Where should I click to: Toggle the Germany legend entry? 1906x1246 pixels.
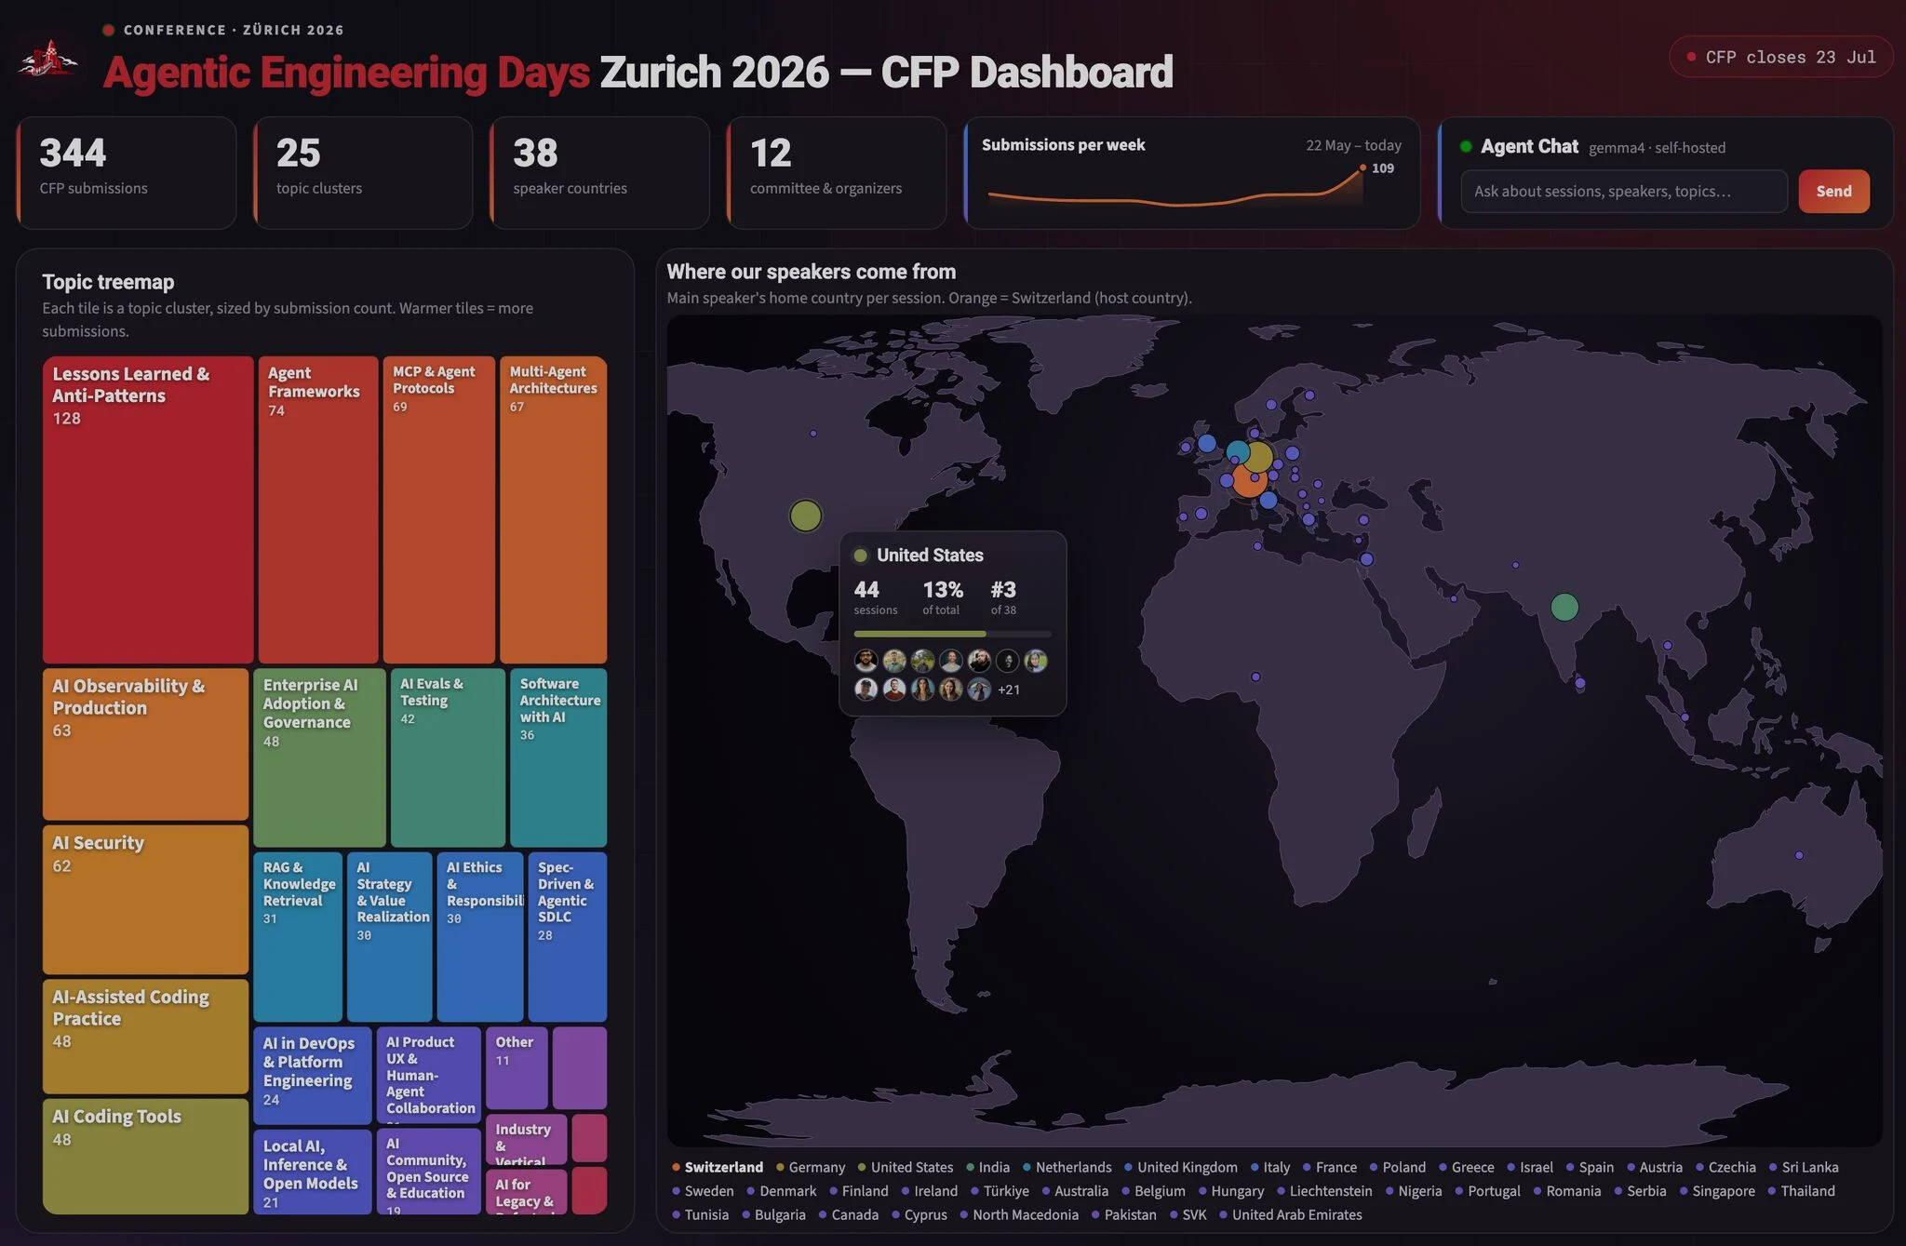811,1167
